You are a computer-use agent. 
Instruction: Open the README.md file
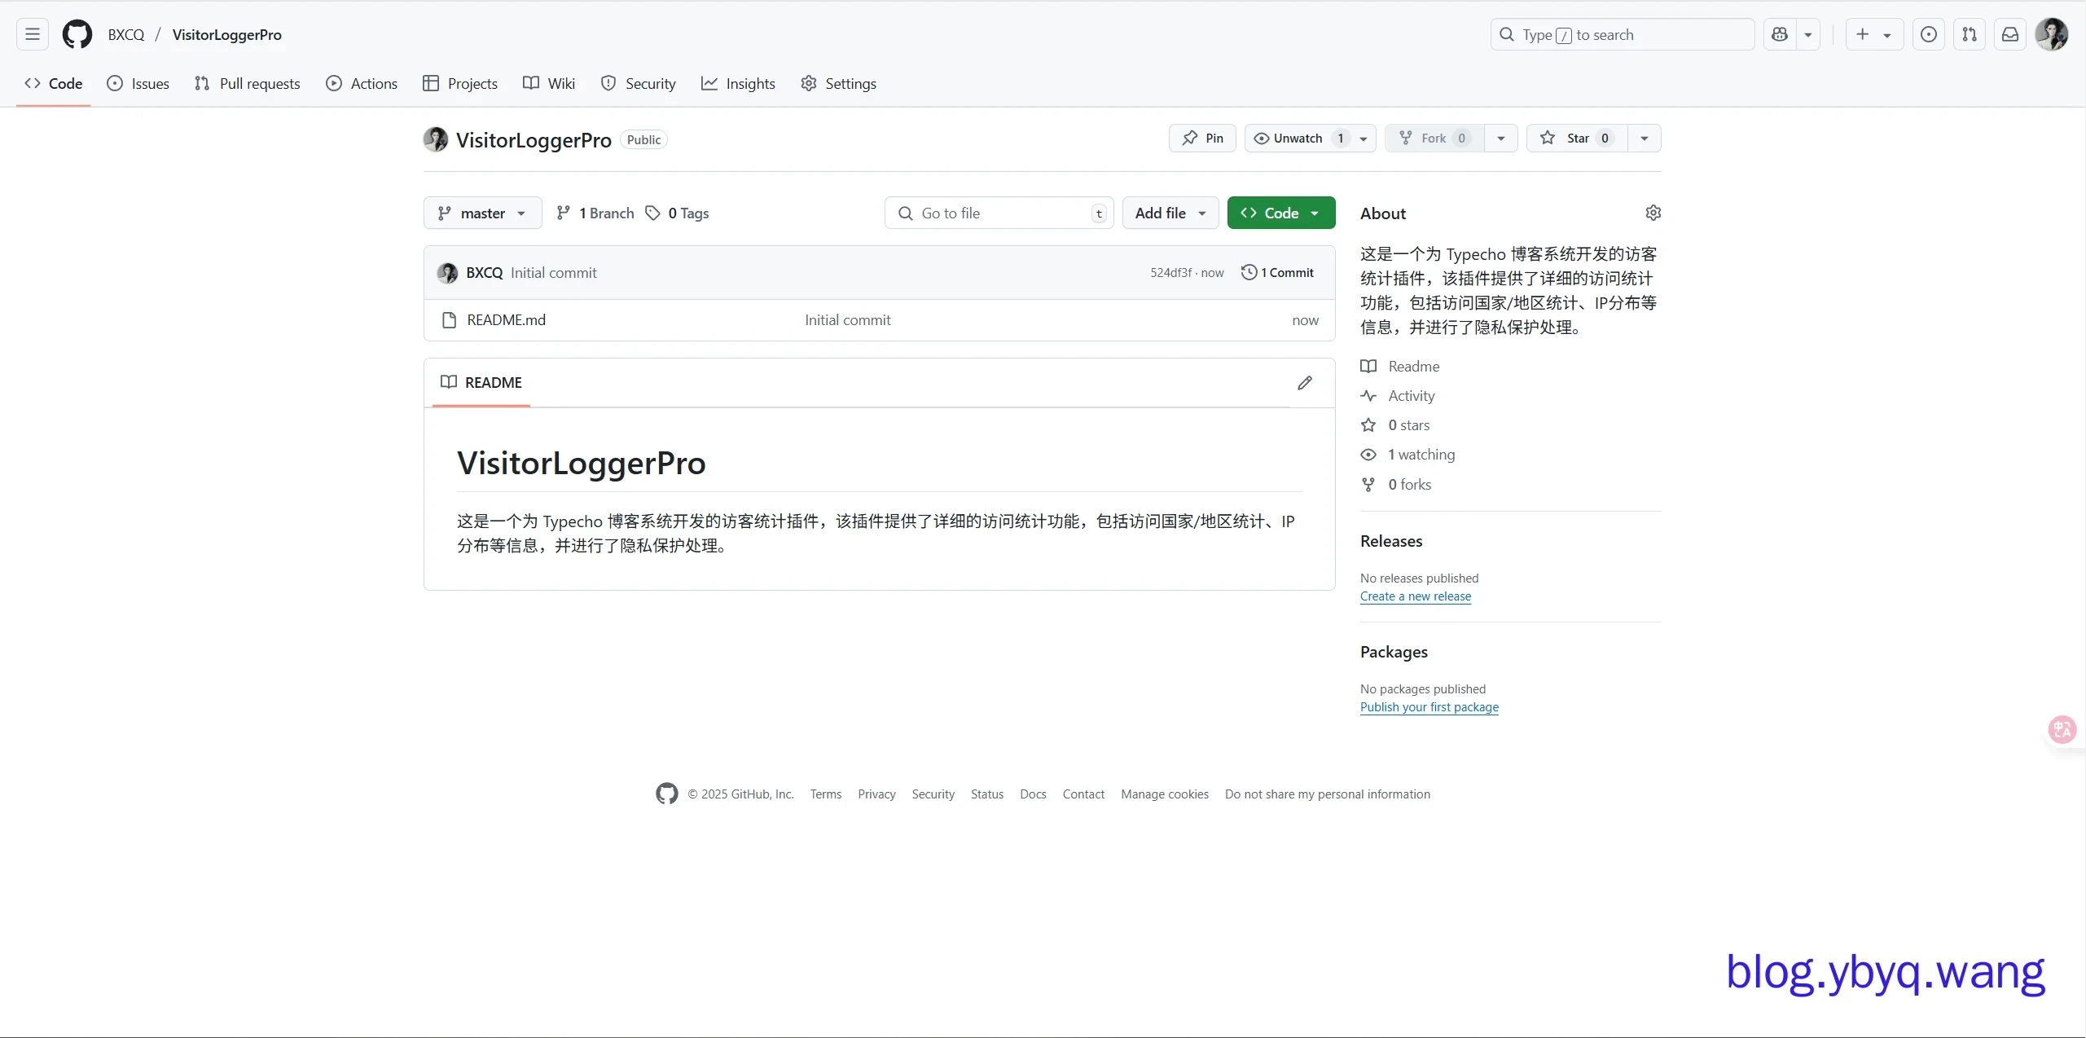506,319
